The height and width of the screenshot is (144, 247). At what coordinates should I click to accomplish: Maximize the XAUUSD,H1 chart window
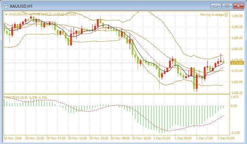coord(227,6)
